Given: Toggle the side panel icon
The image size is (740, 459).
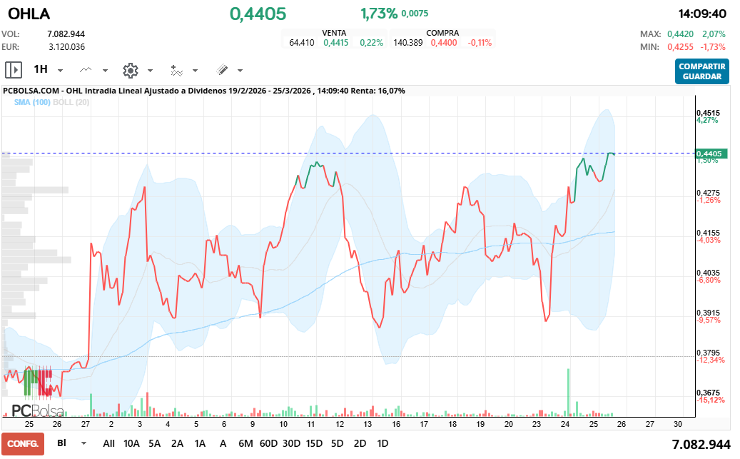Looking at the screenshot, I should [14, 70].
